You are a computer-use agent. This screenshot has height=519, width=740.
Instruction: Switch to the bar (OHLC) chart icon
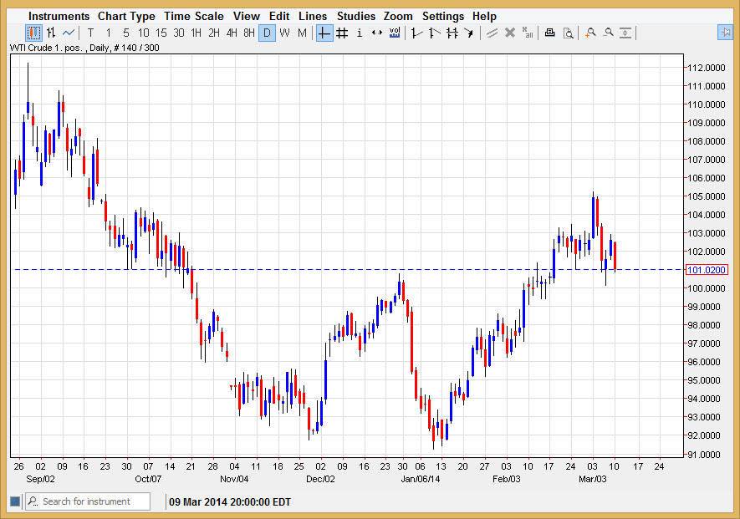click(51, 33)
